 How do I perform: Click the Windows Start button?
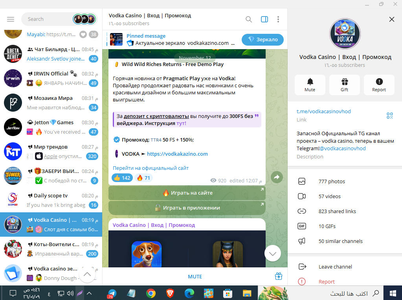[393, 293]
